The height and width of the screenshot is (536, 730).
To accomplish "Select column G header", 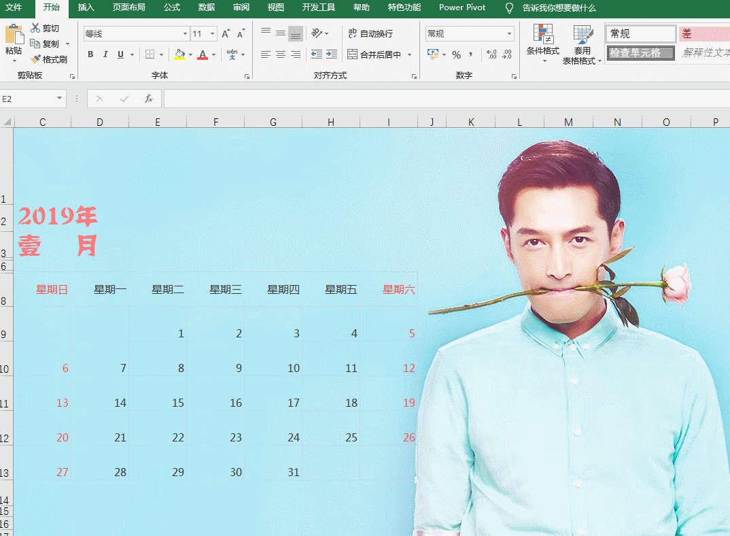I will (x=273, y=122).
